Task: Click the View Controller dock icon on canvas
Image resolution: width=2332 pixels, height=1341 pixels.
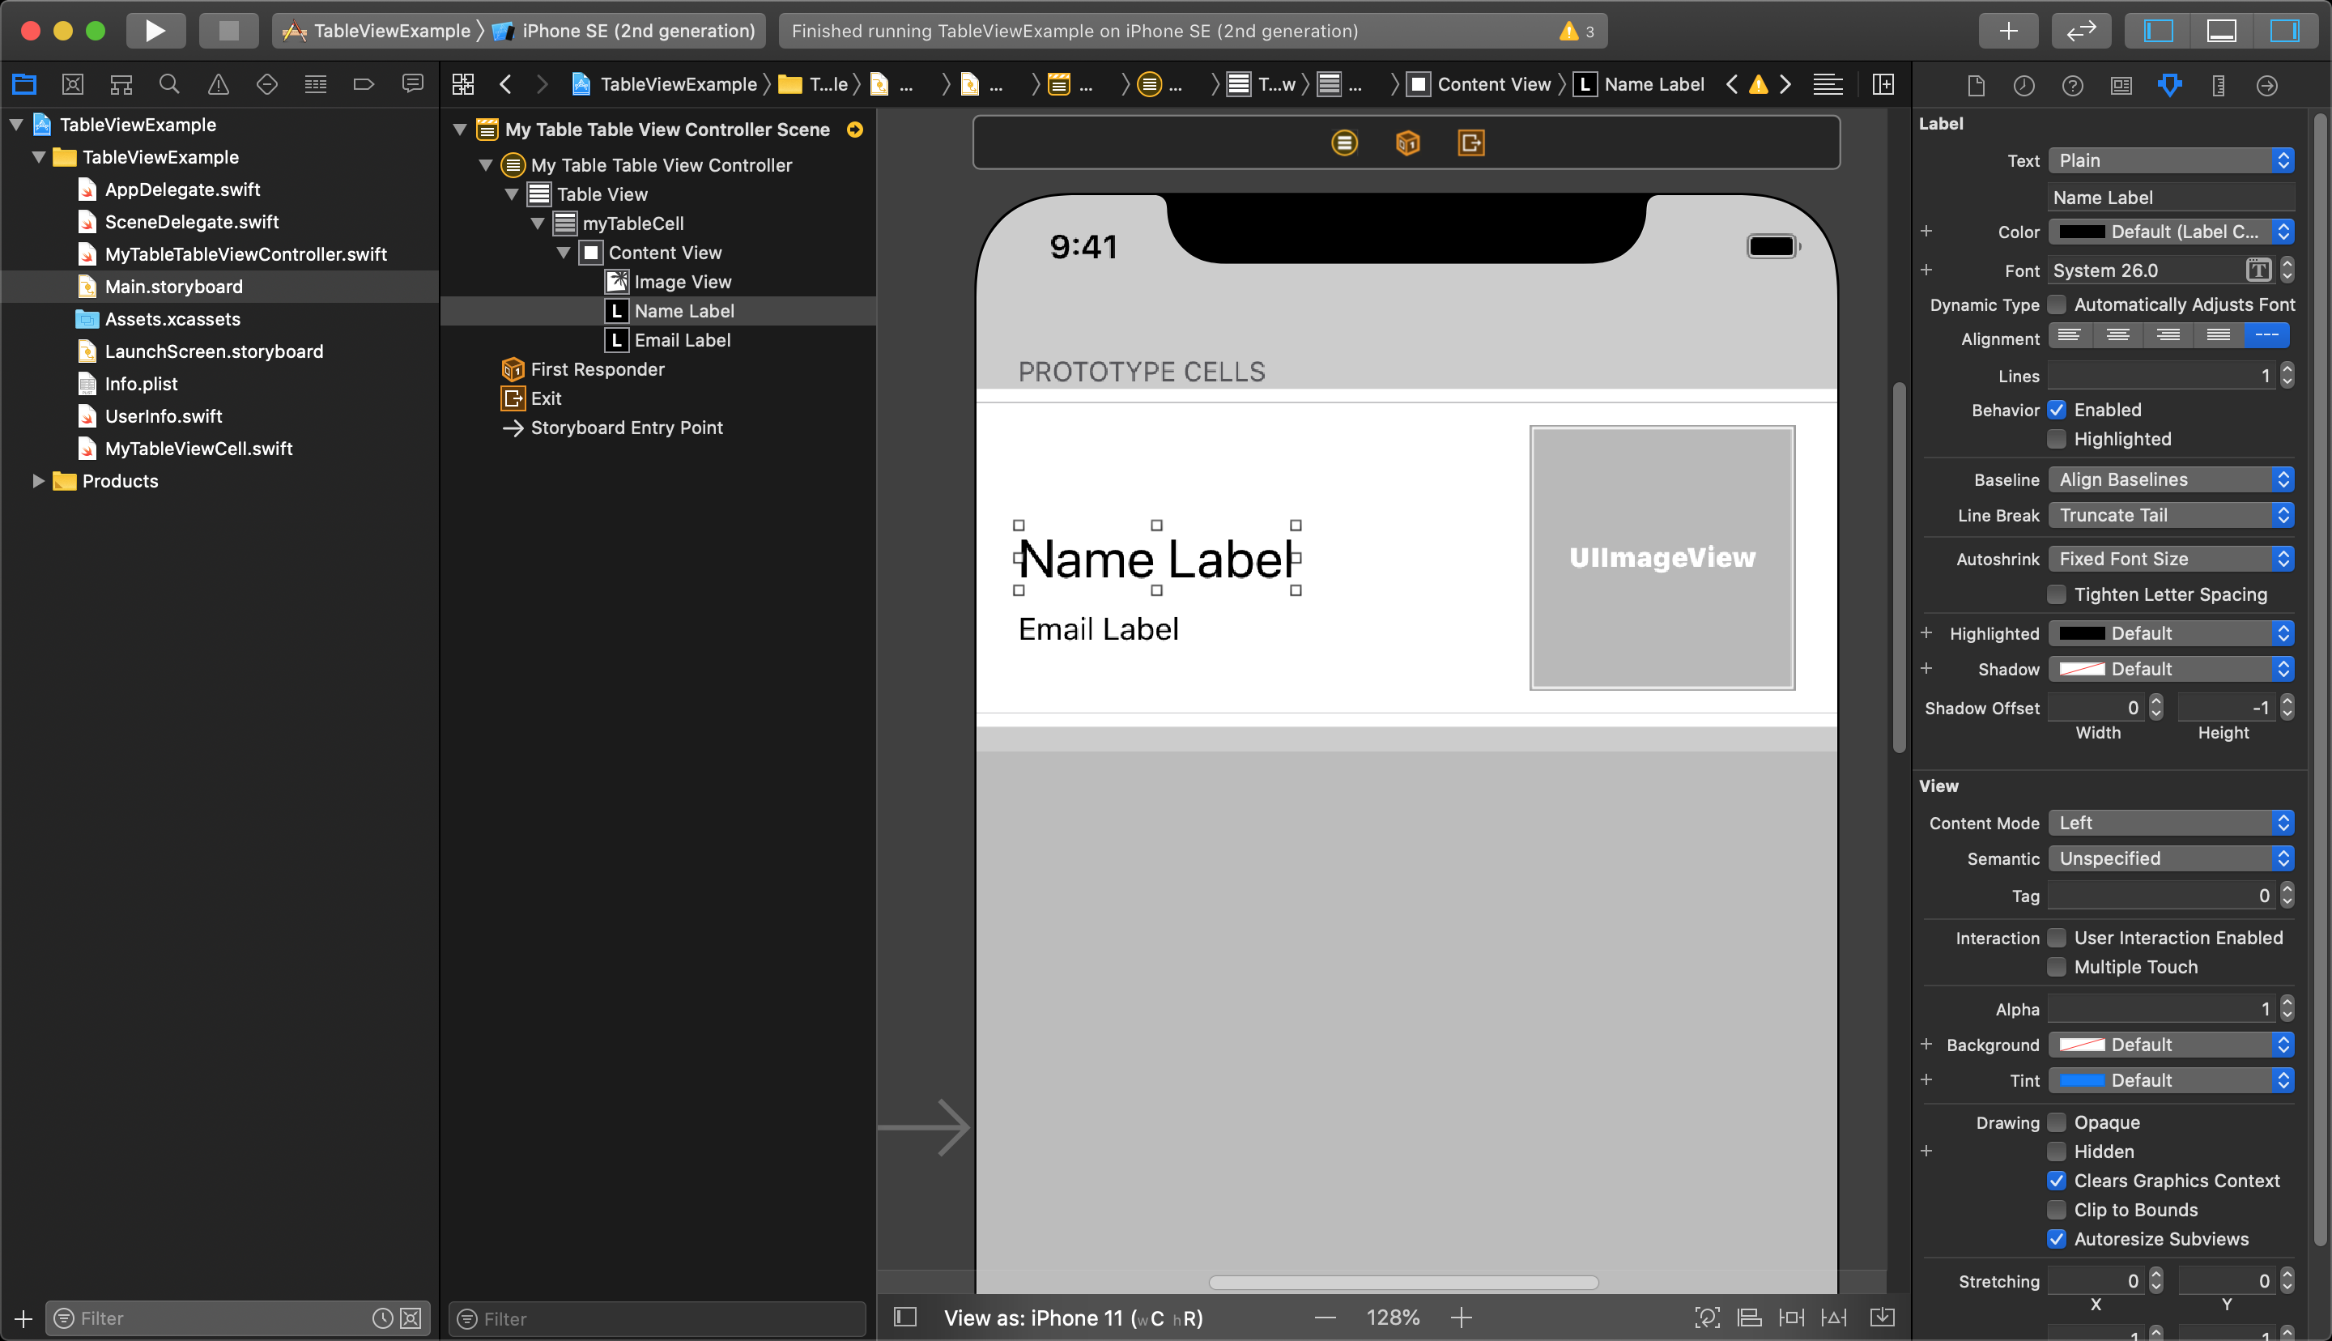Action: [1344, 143]
